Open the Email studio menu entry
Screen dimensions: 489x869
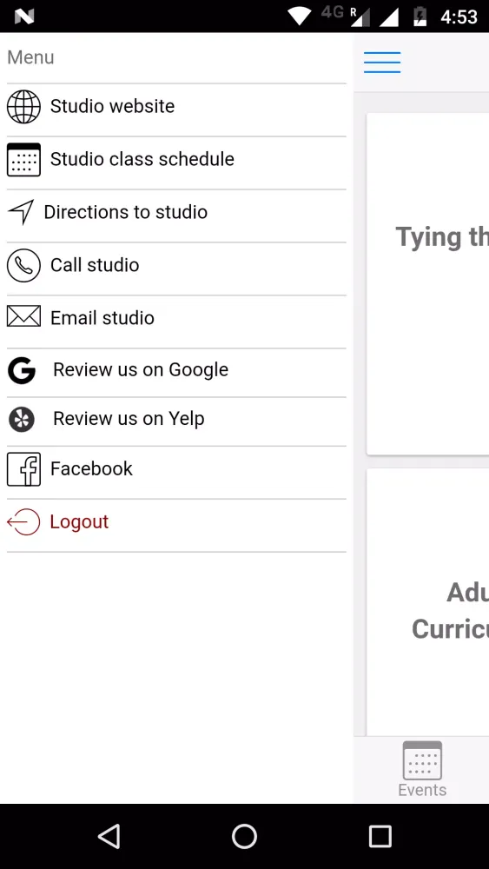[x=176, y=318]
